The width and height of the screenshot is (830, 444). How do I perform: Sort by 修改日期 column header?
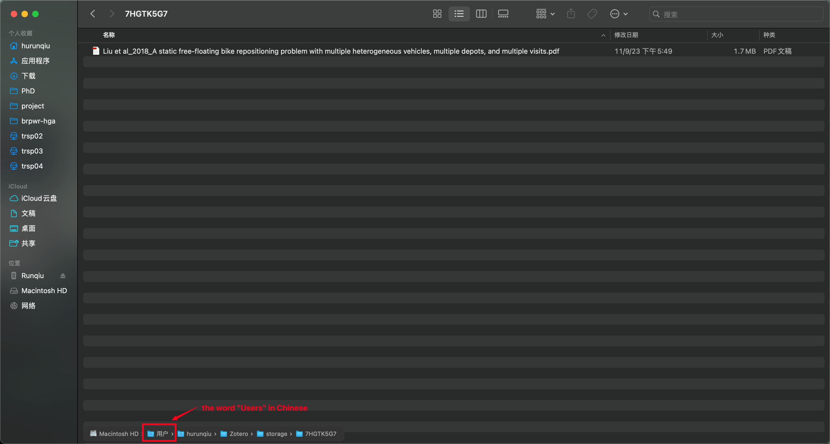point(626,35)
